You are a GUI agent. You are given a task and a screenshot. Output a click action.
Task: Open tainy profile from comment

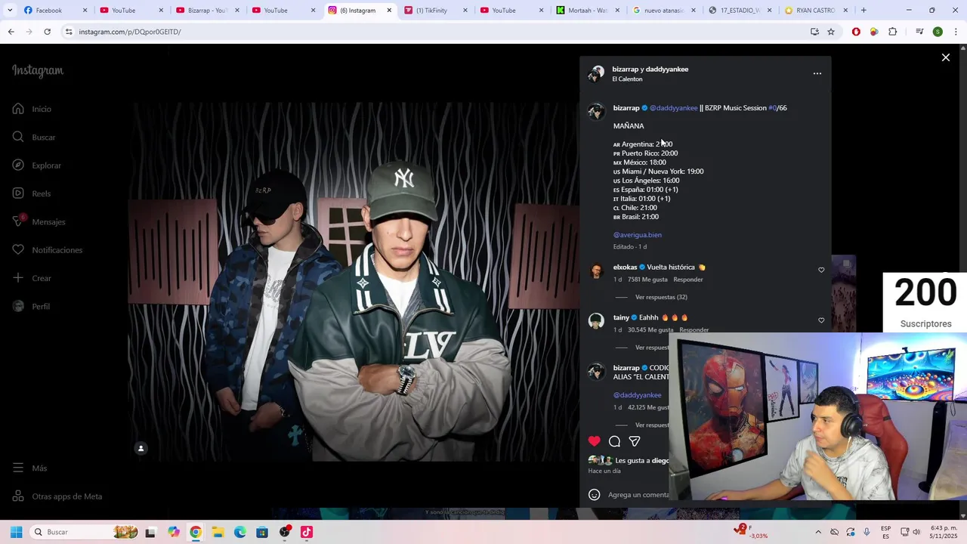621,318
